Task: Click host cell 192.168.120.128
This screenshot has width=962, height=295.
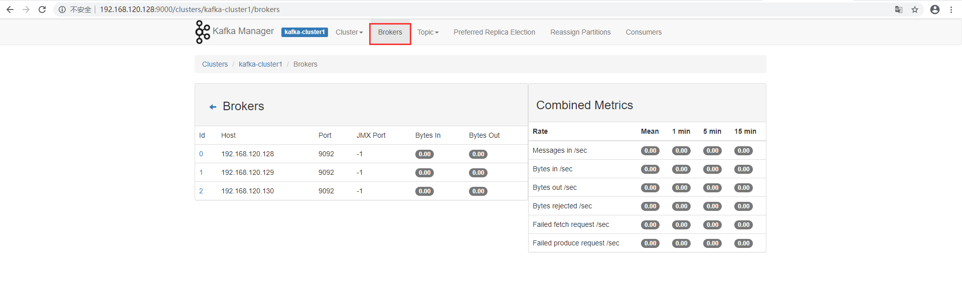Action: [248, 154]
